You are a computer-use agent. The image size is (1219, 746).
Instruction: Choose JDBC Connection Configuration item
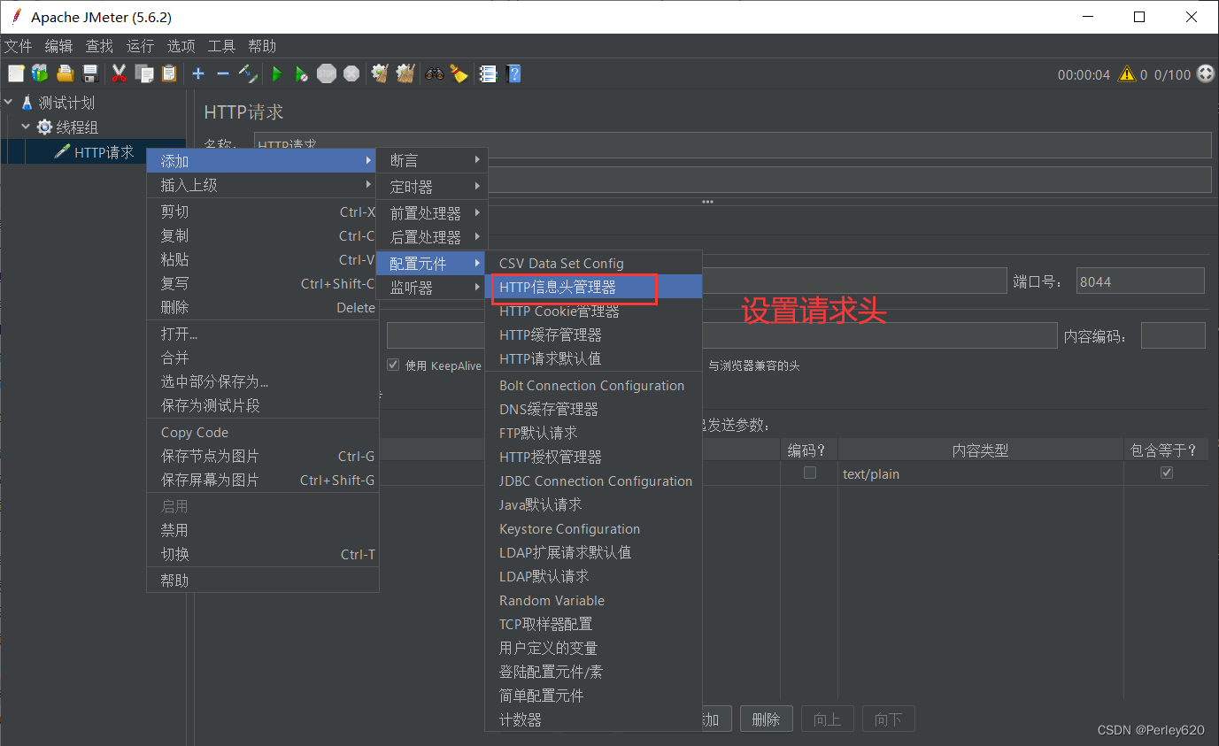coord(593,481)
